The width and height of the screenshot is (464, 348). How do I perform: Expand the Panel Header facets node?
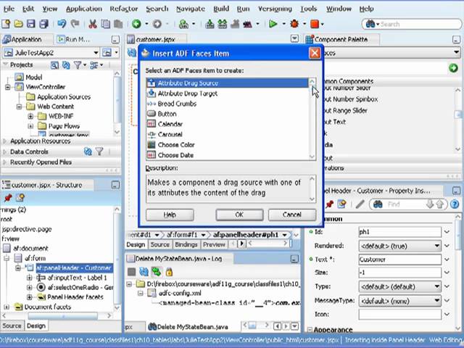[29, 297]
